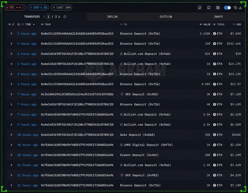Click document icon beside LMAX Digital Deposit
Image resolution: width=248 pixels, height=193 pixels.
tap(121, 145)
